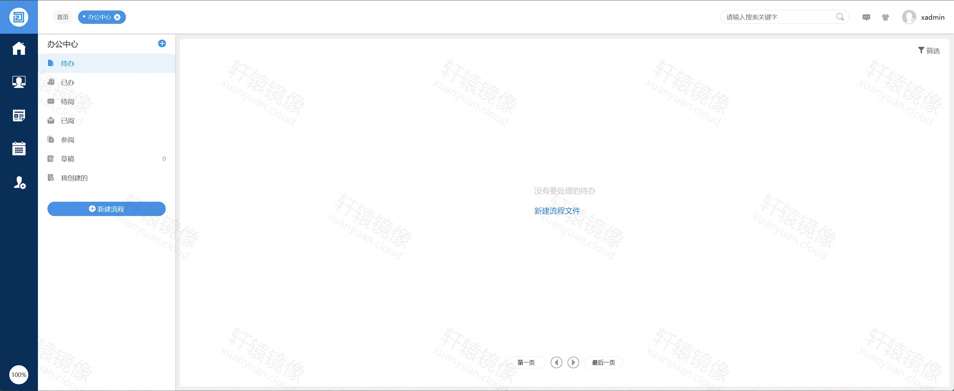Open the 已办 list
The height and width of the screenshot is (391, 954).
click(x=107, y=82)
